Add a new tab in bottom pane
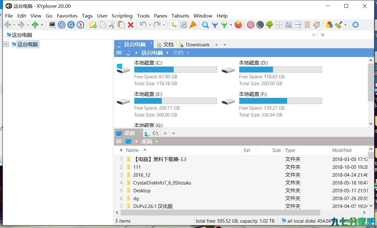The image size is (377, 228). [x=165, y=133]
